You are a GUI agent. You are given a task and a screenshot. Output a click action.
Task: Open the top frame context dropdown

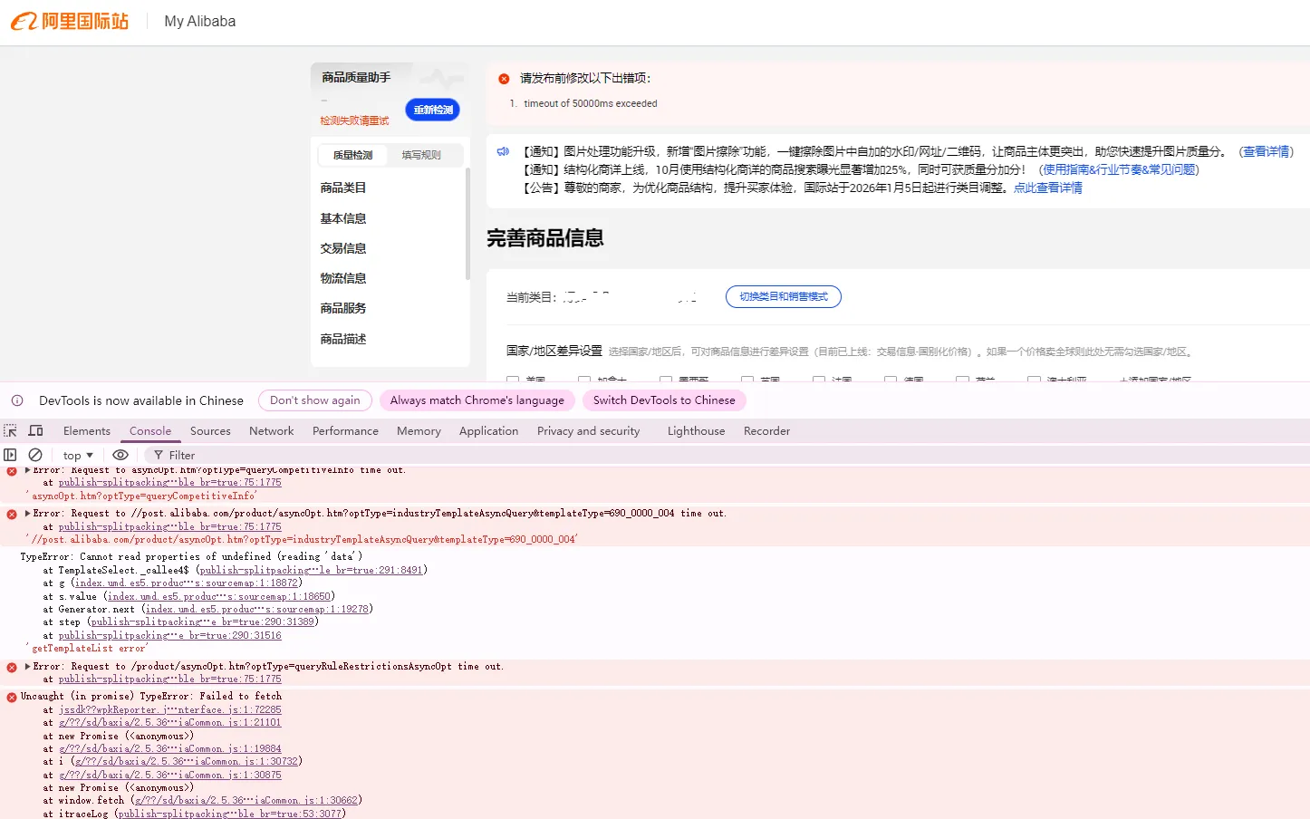[x=77, y=455]
